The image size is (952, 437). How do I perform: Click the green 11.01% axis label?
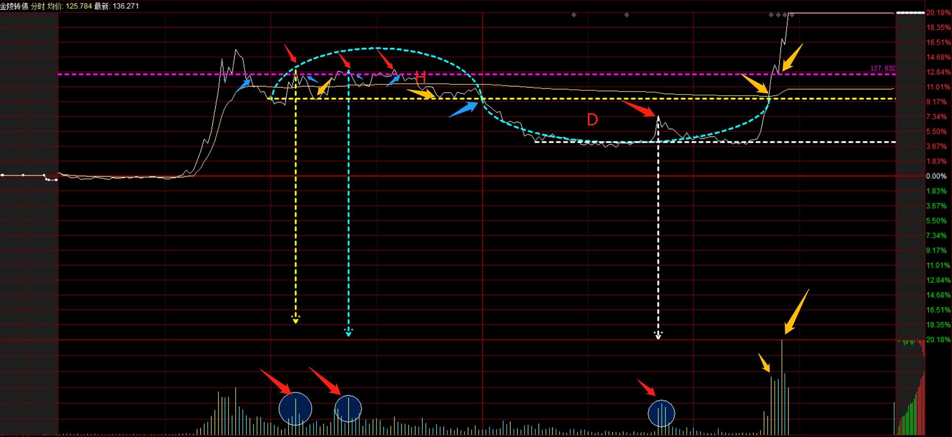tap(938, 265)
